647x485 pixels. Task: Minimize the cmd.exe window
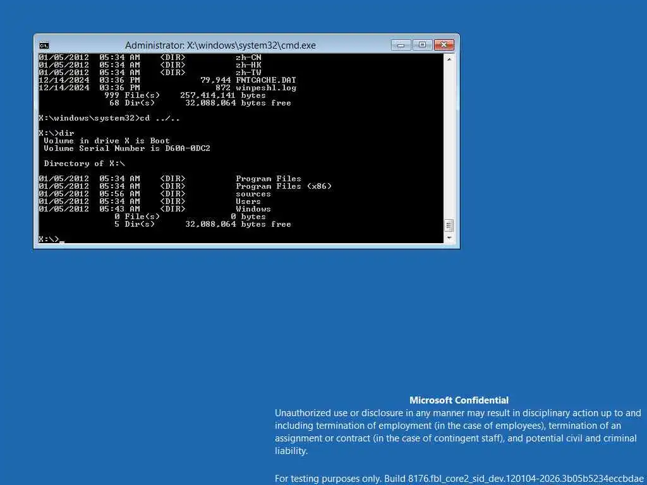point(401,45)
